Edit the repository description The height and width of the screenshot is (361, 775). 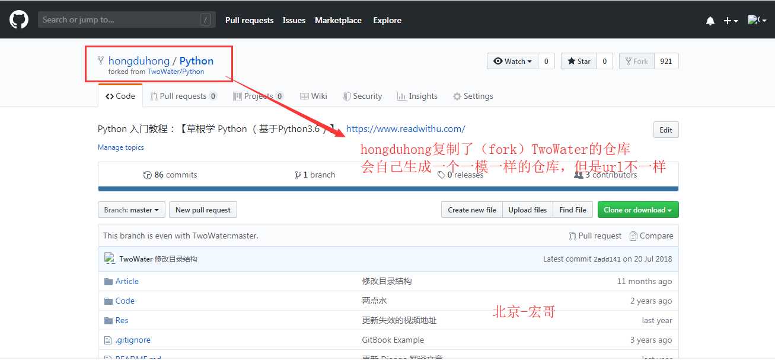(666, 130)
